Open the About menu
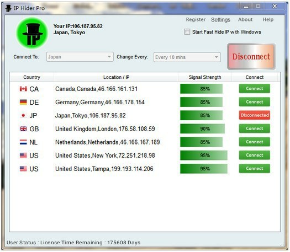Screen dimensions: 290x252 click(x=245, y=19)
